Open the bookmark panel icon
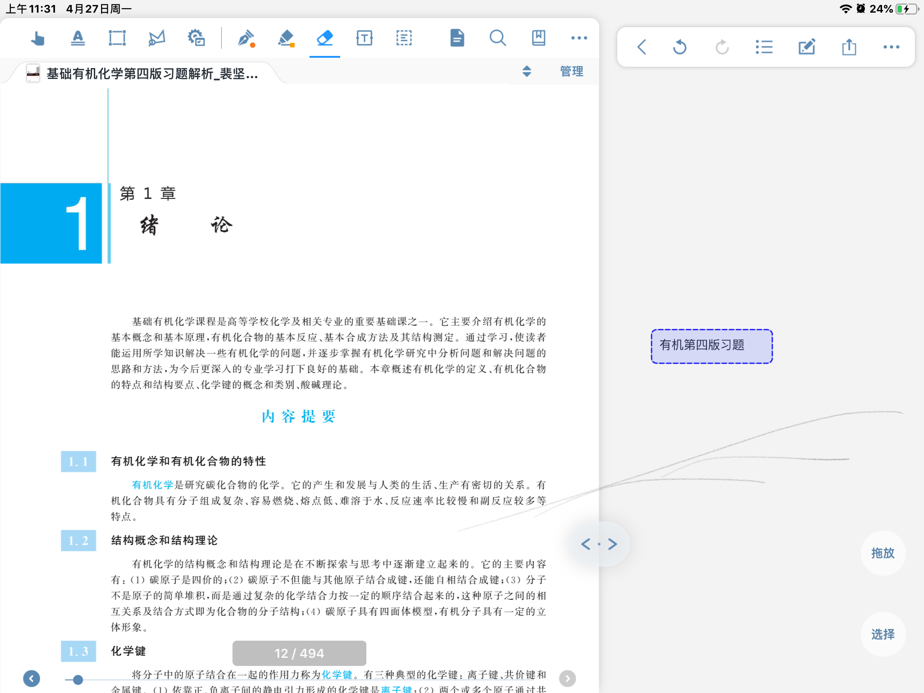Image resolution: width=924 pixels, height=693 pixels. pos(538,38)
